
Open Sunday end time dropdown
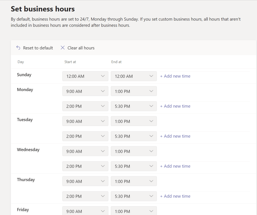134,76
